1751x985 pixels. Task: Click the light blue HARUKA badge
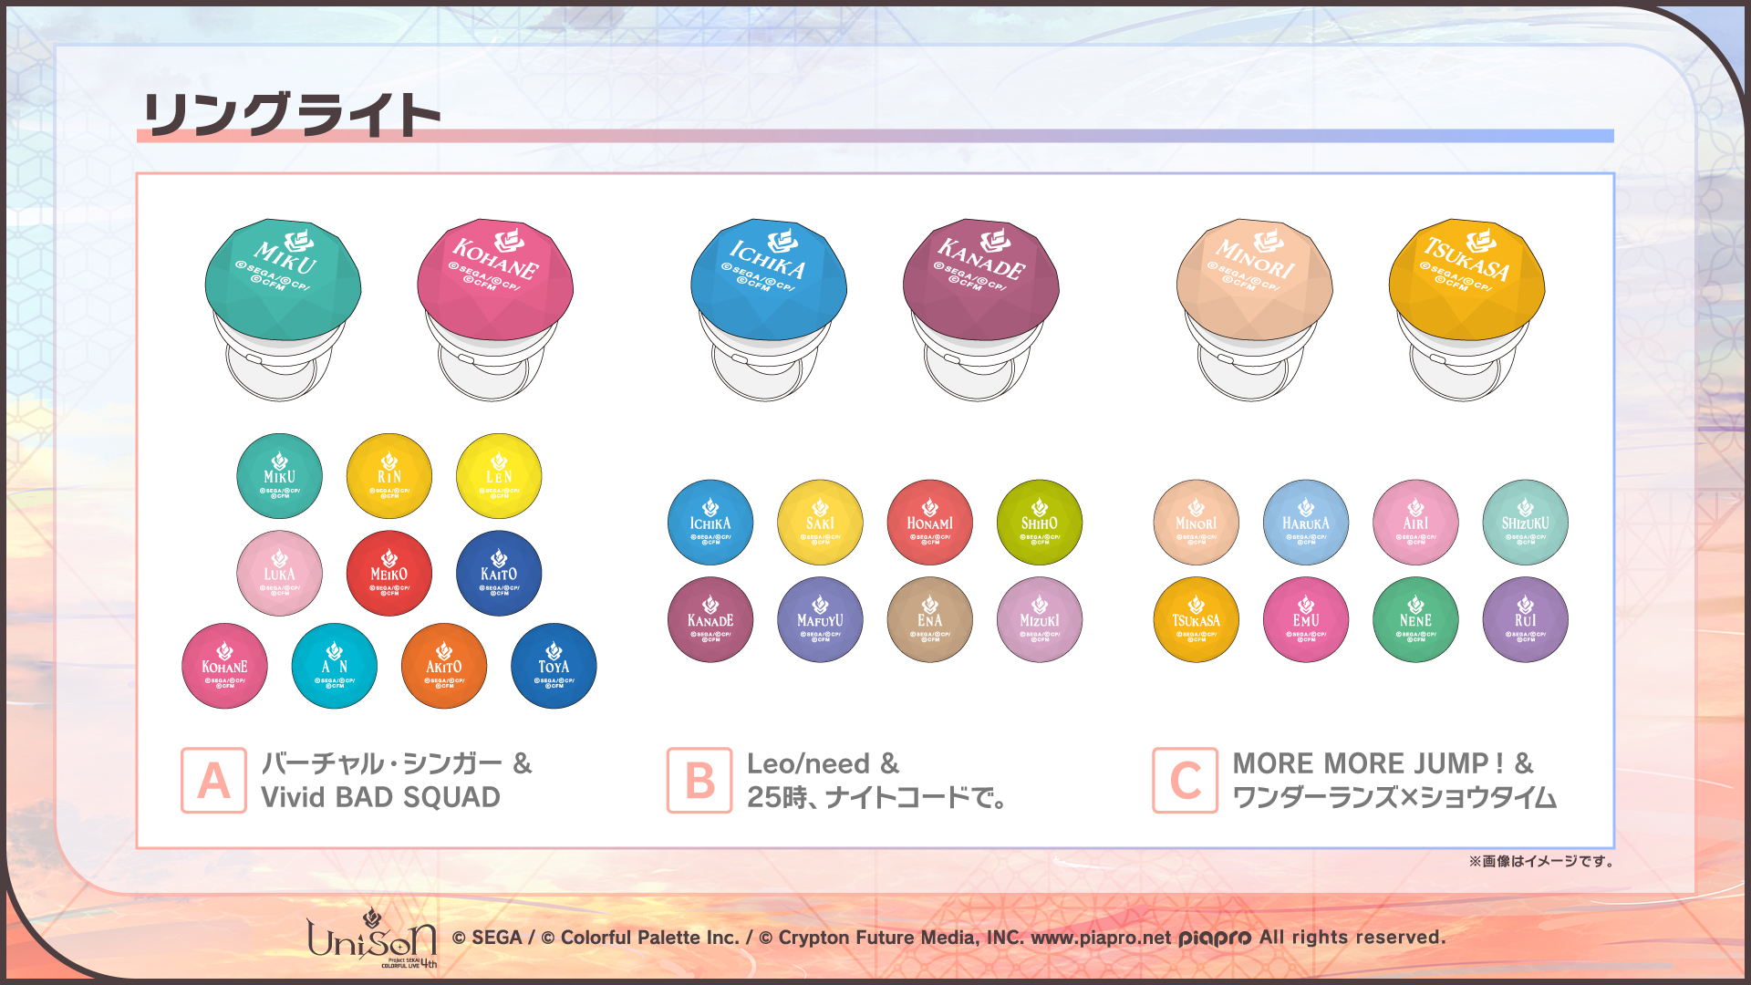pyautogui.click(x=1306, y=523)
